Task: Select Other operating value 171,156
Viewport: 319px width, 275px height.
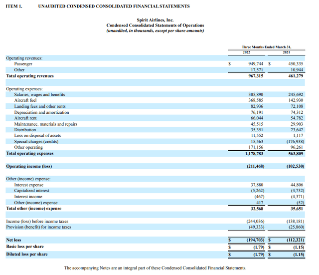Action: click(256, 147)
